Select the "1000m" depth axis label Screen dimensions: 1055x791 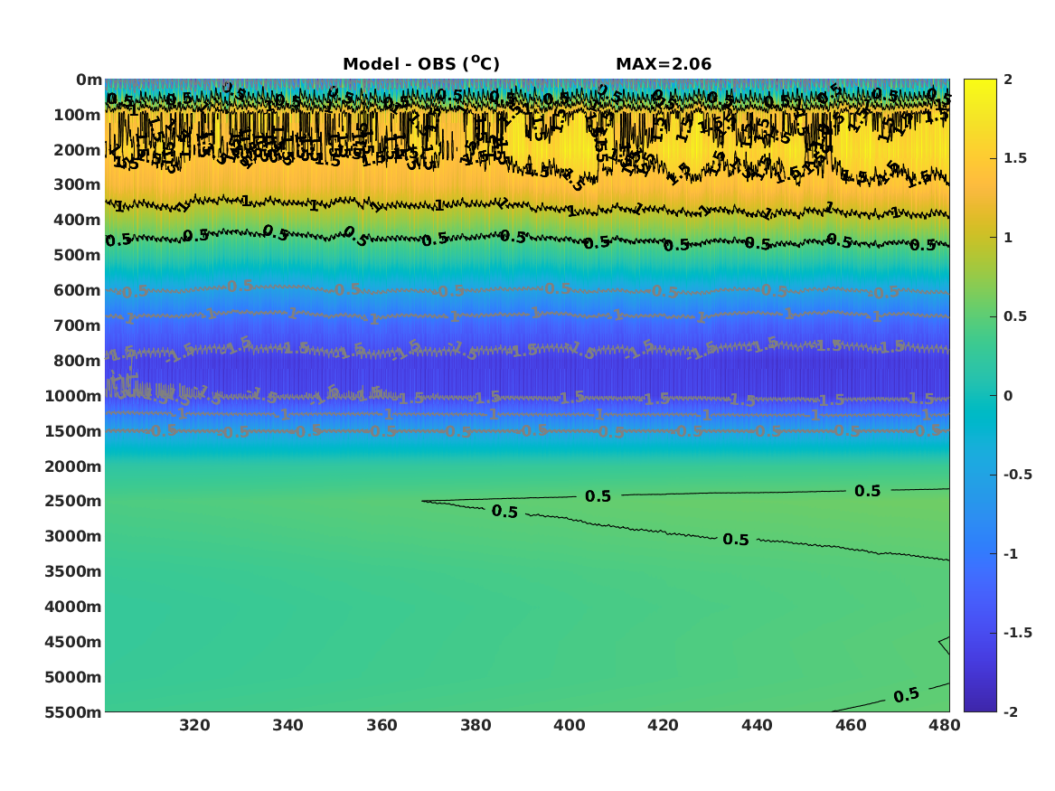click(73, 396)
